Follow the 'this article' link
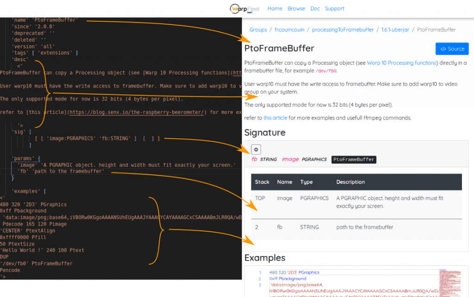Viewport: 474px width, 297px height. pos(275,118)
